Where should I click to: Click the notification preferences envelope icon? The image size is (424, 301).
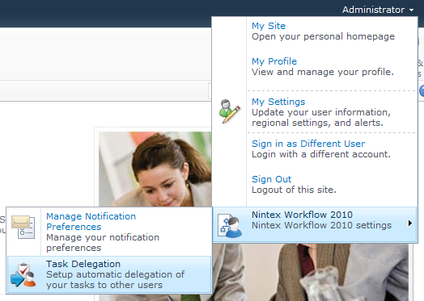point(23,227)
